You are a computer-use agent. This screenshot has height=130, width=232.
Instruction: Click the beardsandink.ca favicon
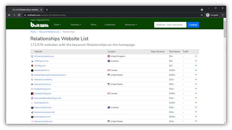[x=32, y=70]
